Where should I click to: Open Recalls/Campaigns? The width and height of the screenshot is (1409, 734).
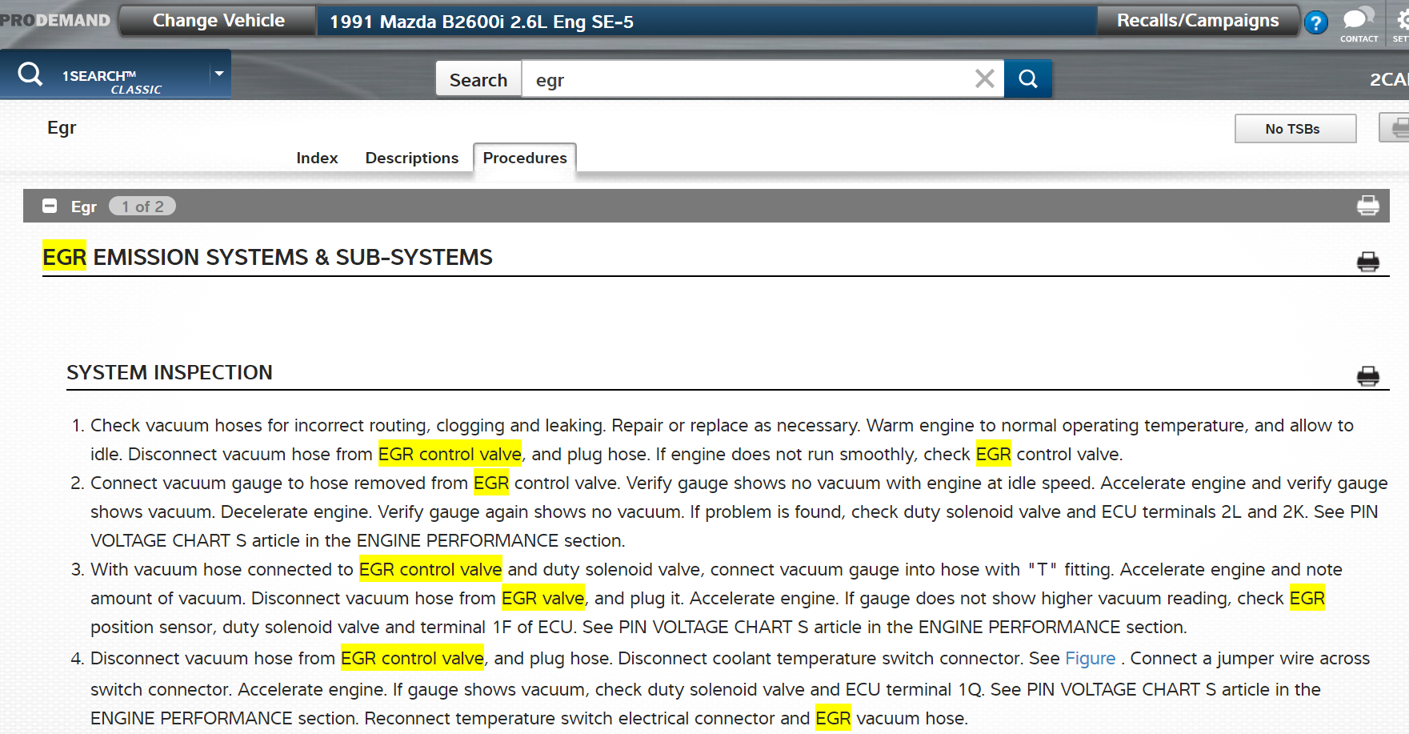(1198, 21)
